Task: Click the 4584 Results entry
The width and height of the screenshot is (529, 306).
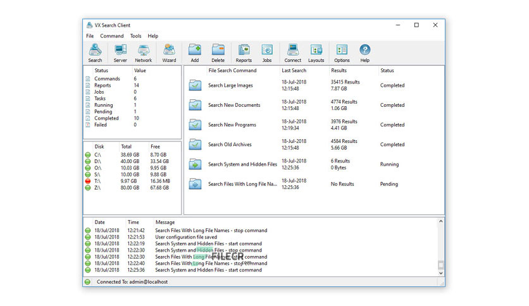Action: pyautogui.click(x=344, y=141)
